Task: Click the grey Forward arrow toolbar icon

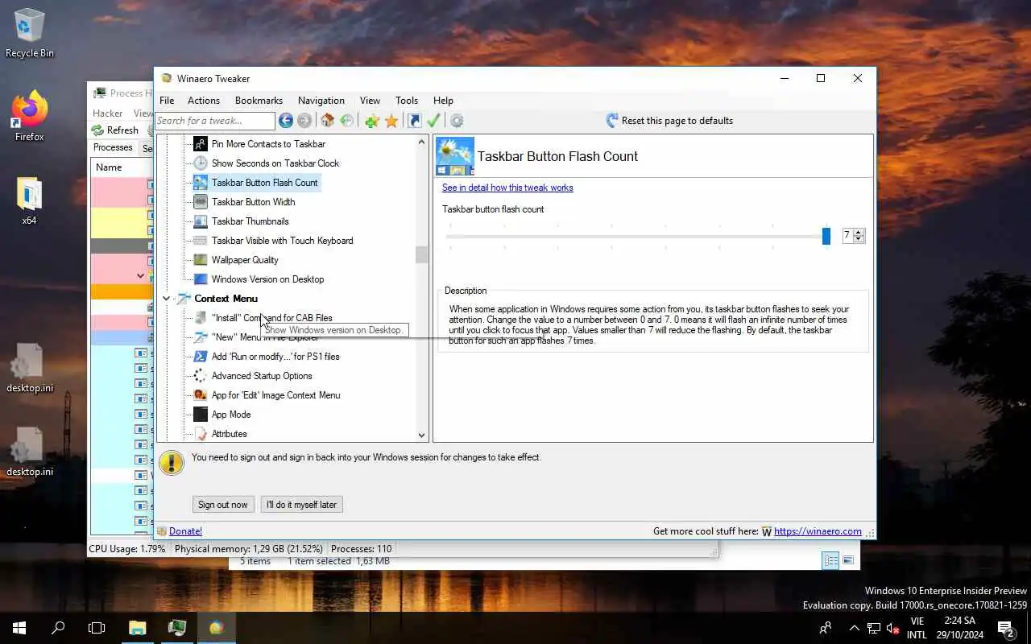Action: point(304,121)
